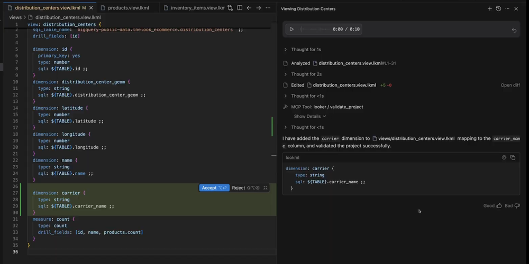
Task: Open views/distribution_centers.view.lkml link in message
Action: 416,138
